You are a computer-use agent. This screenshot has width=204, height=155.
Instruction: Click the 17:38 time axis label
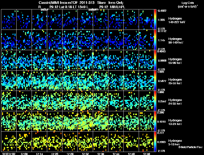(100, 154)
